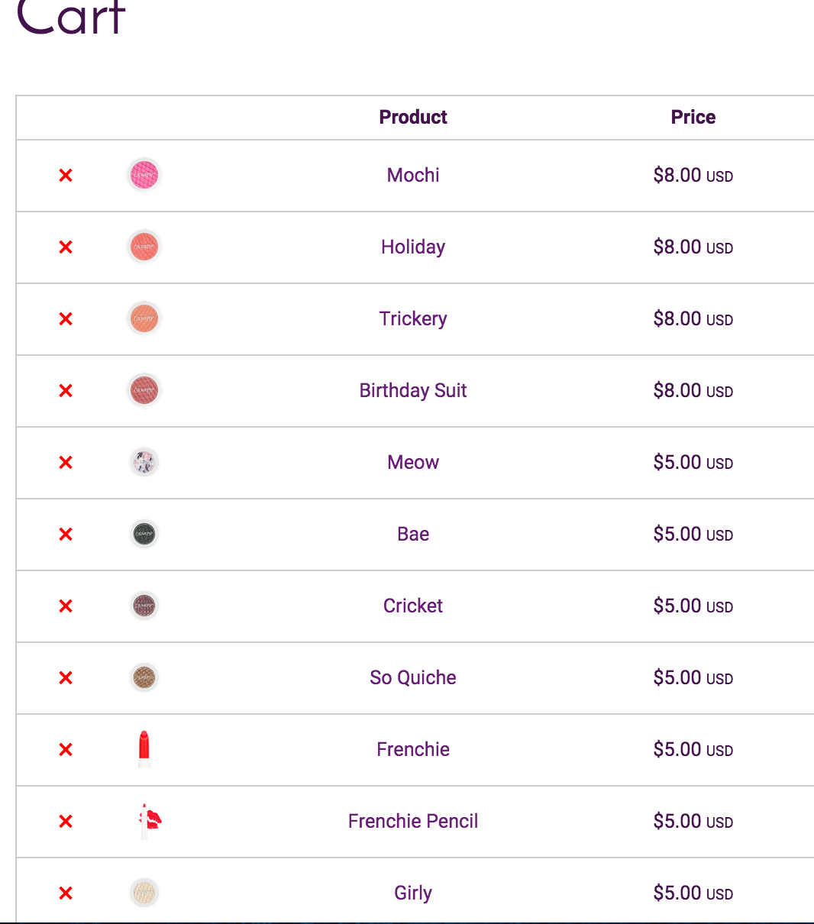Image resolution: width=814 pixels, height=924 pixels.
Task: Remove Frenchie Pencil from cart
Action: [x=66, y=822]
